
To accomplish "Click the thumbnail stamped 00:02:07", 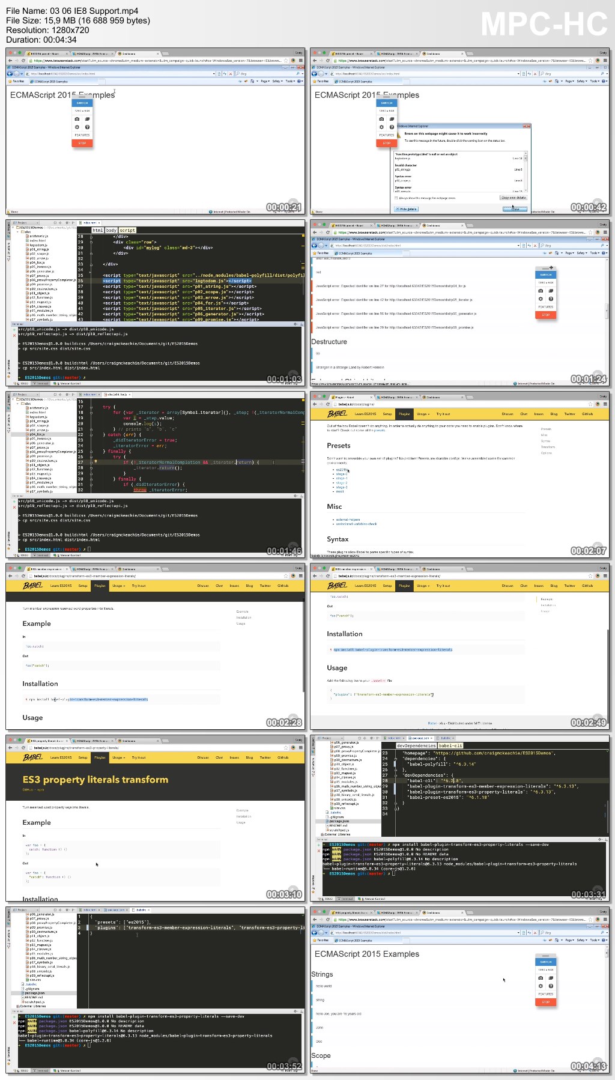I will tap(460, 475).
